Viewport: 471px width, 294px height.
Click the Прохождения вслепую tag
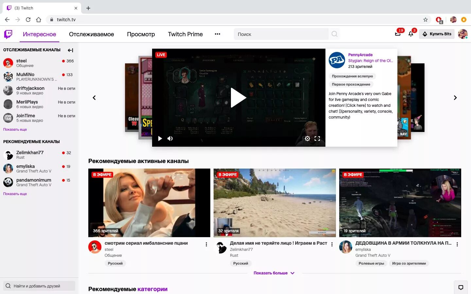click(352, 76)
